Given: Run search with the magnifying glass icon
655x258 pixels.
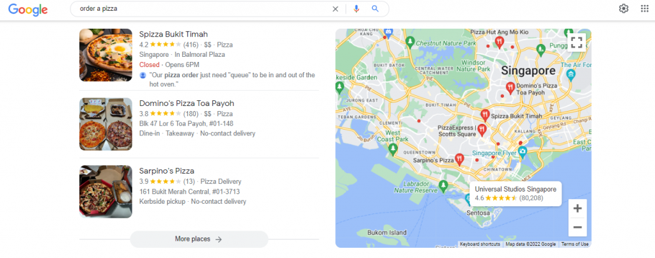Looking at the screenshot, I should [x=375, y=9].
